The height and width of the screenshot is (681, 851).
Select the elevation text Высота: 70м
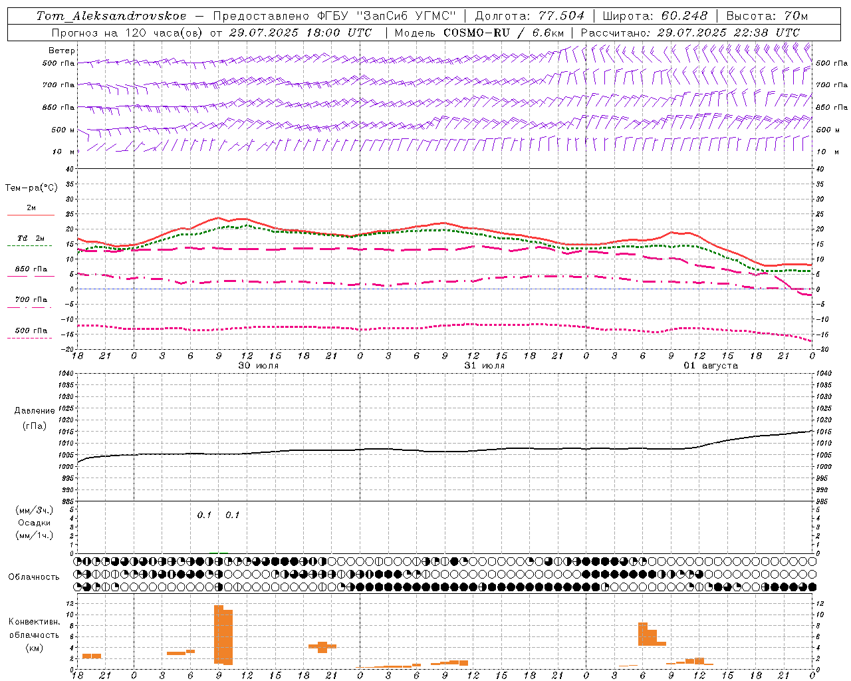tap(767, 16)
